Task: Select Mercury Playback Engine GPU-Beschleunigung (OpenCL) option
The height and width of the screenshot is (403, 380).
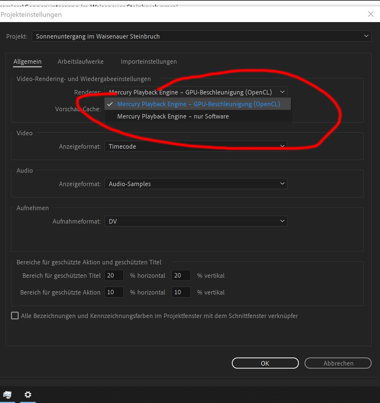Action: [198, 104]
